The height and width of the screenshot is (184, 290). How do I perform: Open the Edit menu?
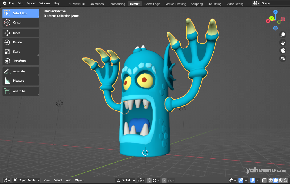[20, 3]
